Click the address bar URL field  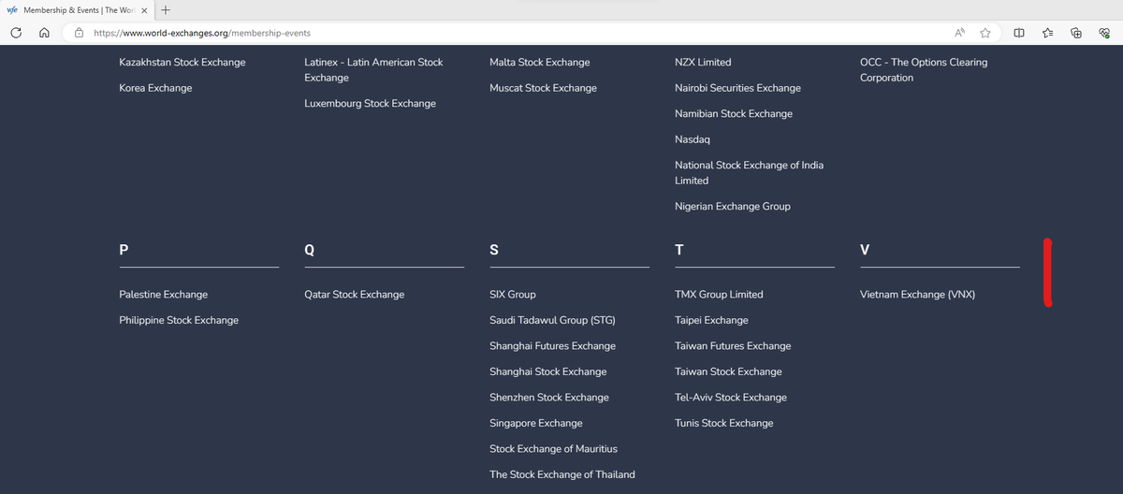pyautogui.click(x=468, y=33)
